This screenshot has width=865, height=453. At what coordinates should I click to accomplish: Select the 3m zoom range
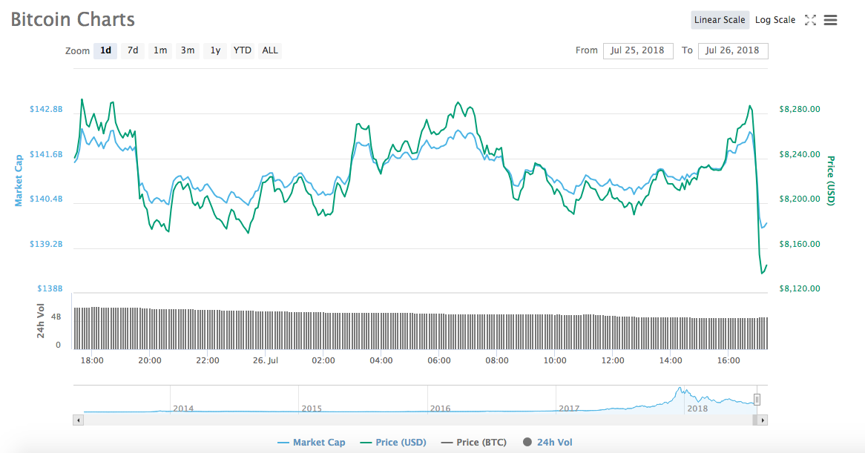pos(188,50)
